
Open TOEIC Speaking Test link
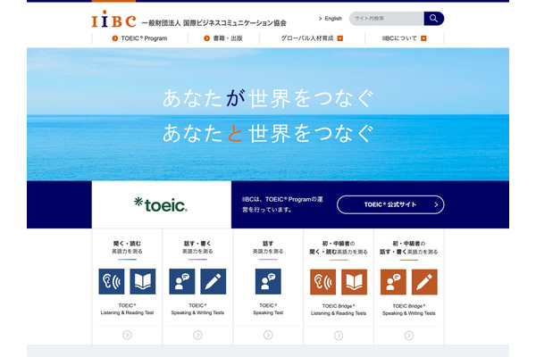(x=268, y=309)
